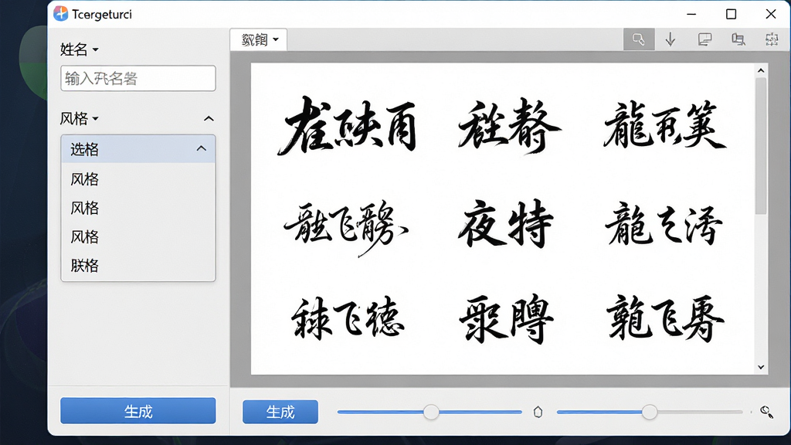Select the bottom-middle calligraphy signature sample
Screen dimensions: 791x445
pos(507,319)
